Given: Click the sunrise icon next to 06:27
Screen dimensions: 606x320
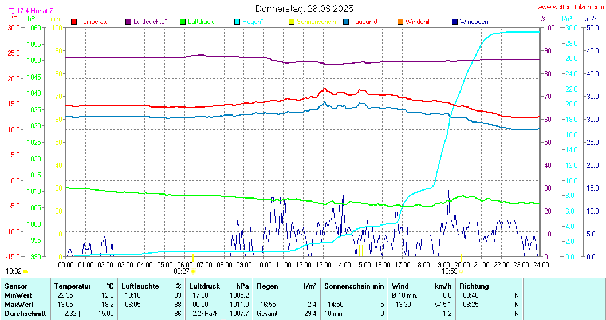Looking at the screenshot, I should [193, 271].
